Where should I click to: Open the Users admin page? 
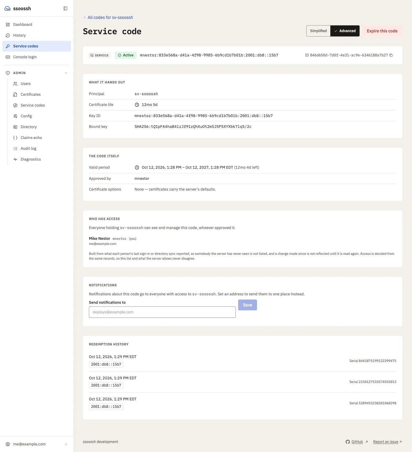click(40, 84)
